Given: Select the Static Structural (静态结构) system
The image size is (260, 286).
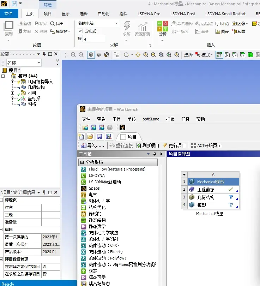Looking at the screenshot, I should point(97,220).
